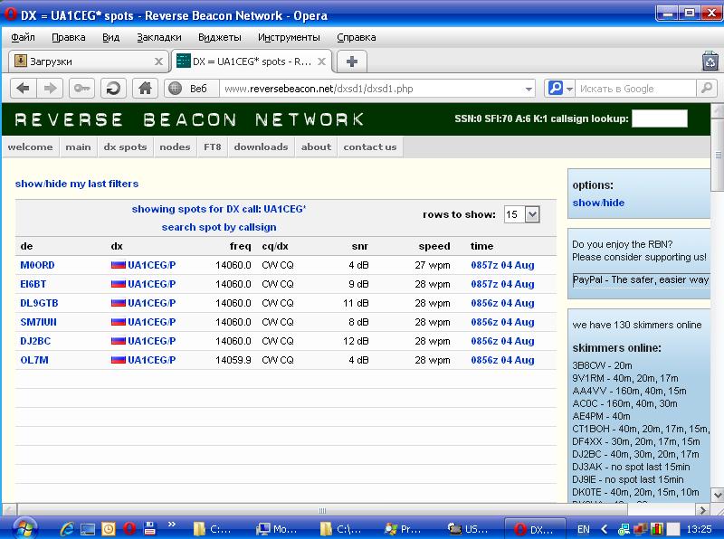Open the Вид menu
This screenshot has width=724, height=539.
click(110, 37)
